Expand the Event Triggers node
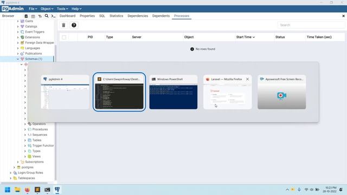 (18, 32)
